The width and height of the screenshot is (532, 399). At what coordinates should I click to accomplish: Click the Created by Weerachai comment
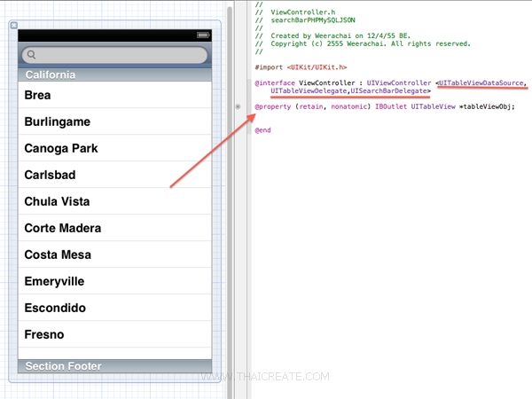332,35
